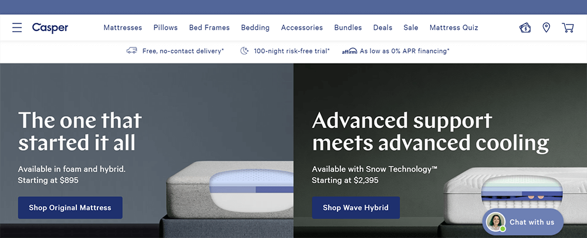Open the cash rewards icon
Screen dimensions: 587x238
click(x=525, y=28)
